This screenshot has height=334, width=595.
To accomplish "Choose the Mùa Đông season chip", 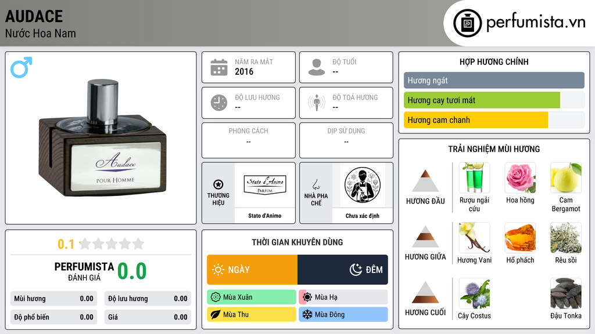I will click(343, 314).
